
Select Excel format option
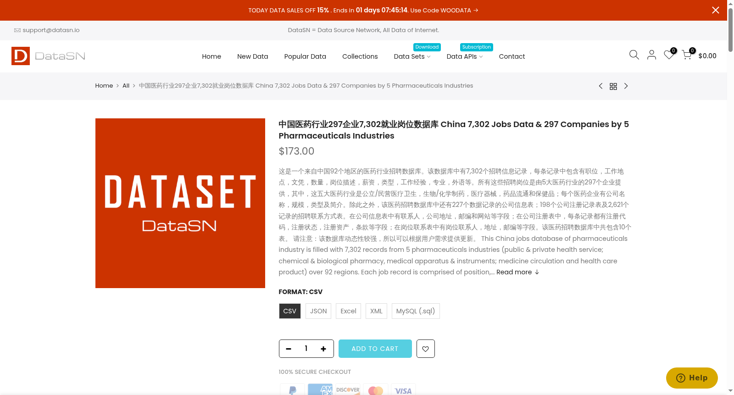pos(348,311)
